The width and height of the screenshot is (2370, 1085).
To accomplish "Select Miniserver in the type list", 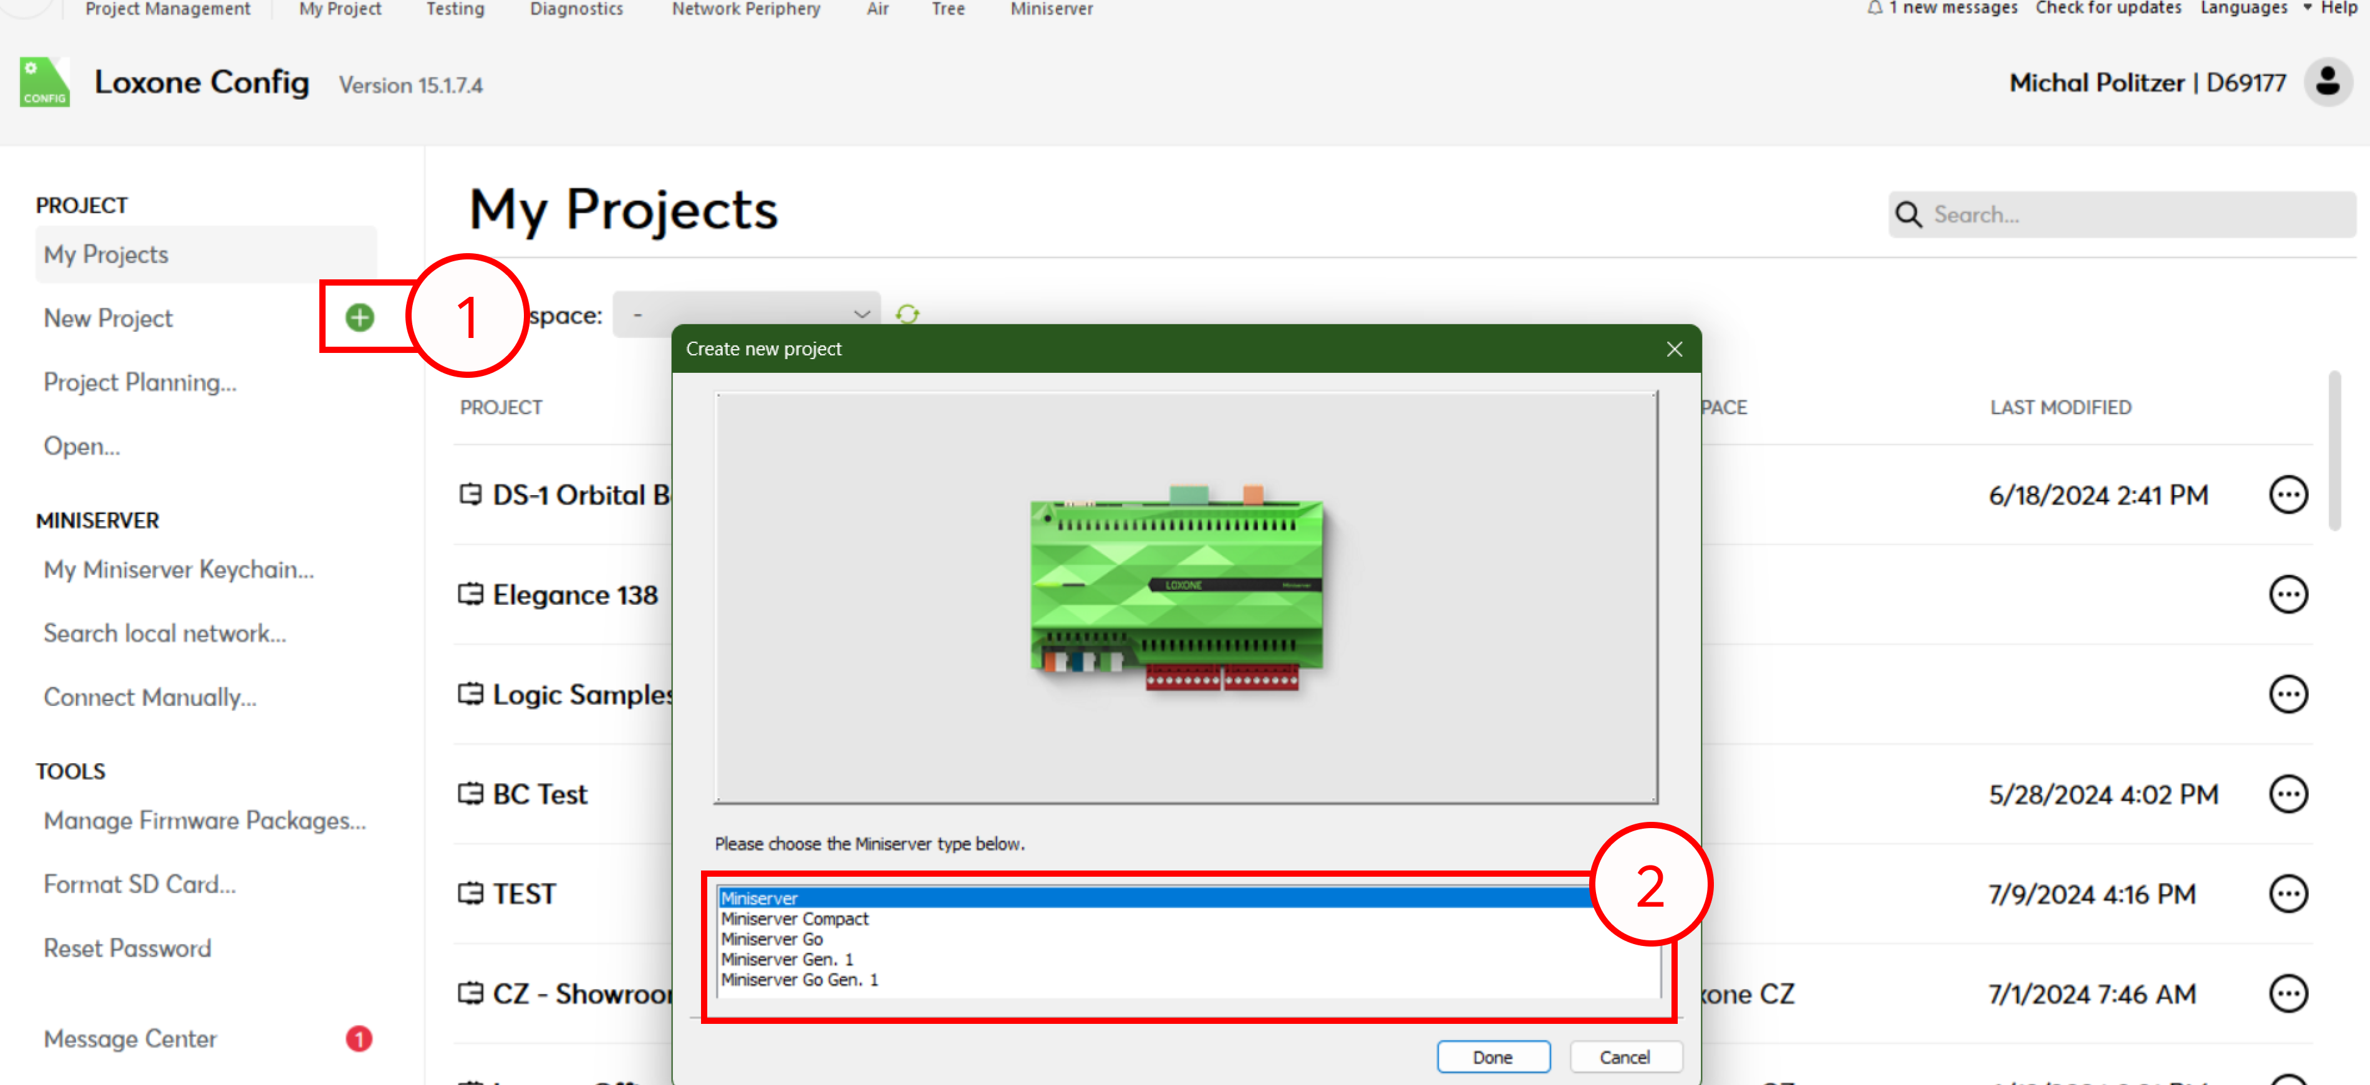I will coord(1189,899).
